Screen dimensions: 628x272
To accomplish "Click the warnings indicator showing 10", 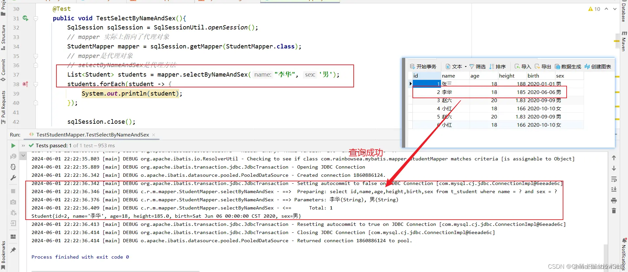I will pos(594,9).
